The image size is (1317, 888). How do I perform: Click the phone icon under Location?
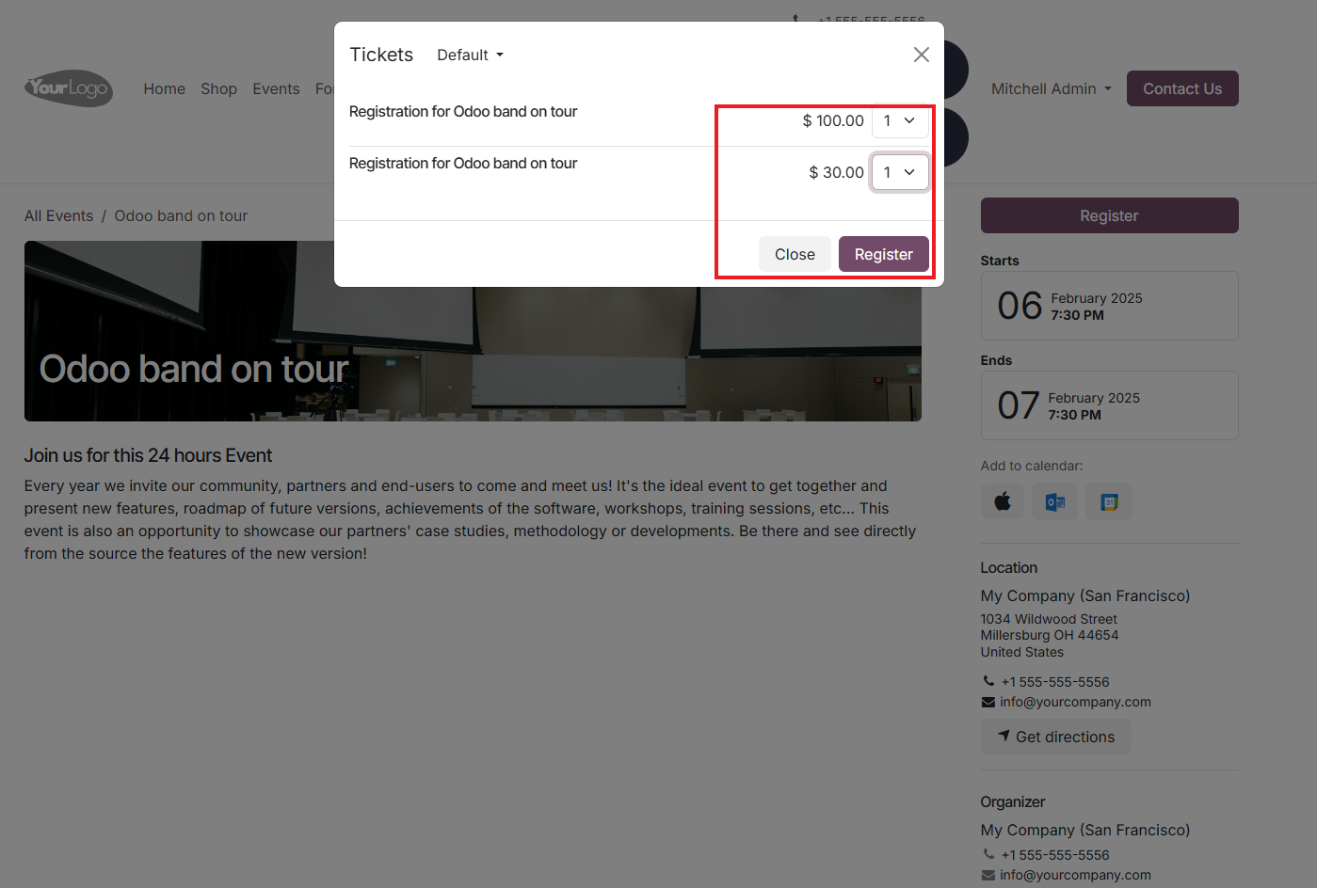988,681
